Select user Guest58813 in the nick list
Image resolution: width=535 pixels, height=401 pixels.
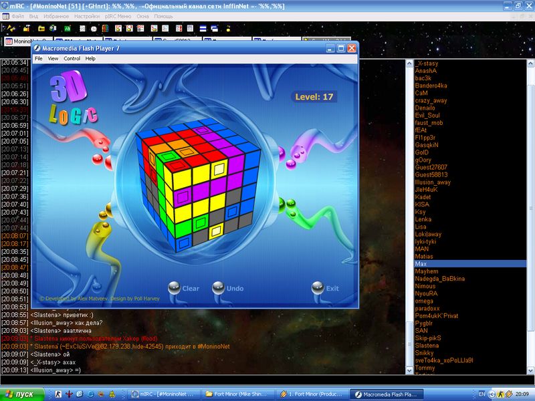pos(431,175)
